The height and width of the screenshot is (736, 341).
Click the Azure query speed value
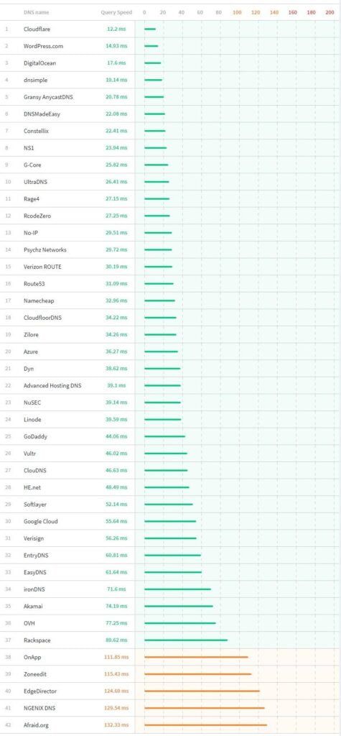(116, 351)
